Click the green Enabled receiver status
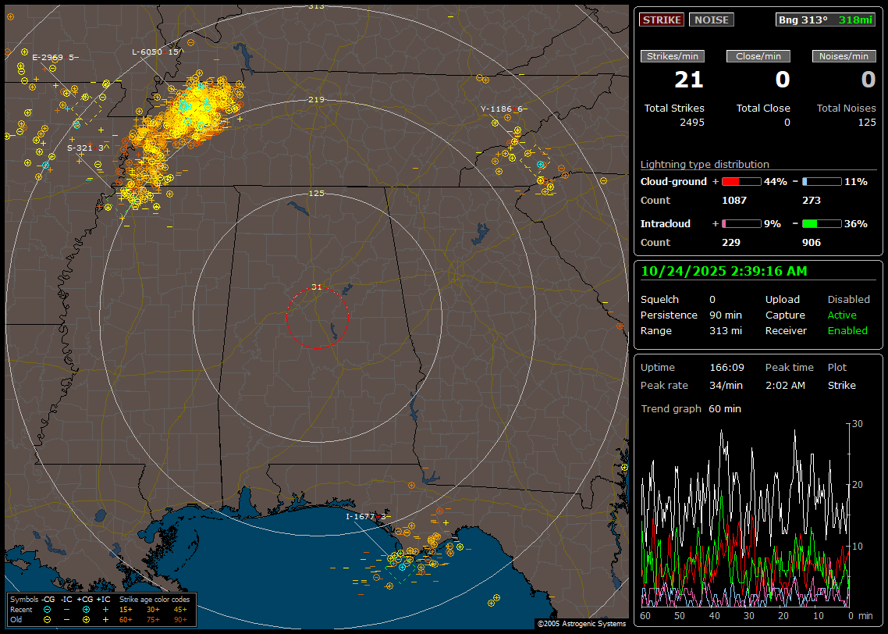Image resolution: width=888 pixels, height=634 pixels. [847, 331]
